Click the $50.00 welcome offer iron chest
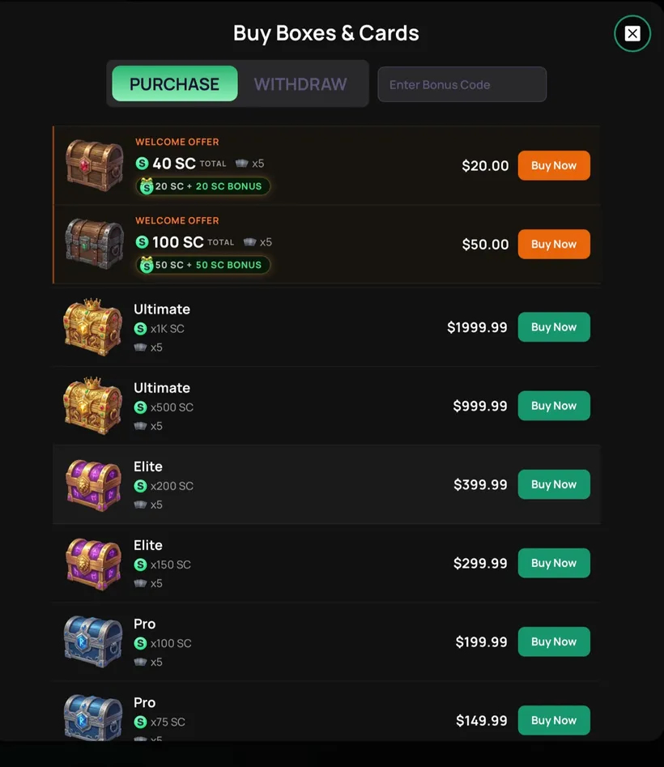 (x=95, y=244)
